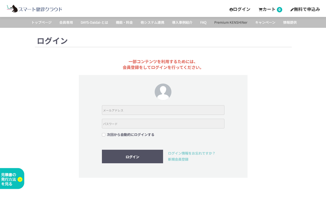Focus the パスワード input field

(163, 123)
